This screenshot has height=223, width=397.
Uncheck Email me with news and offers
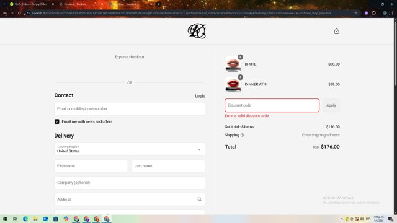point(56,121)
